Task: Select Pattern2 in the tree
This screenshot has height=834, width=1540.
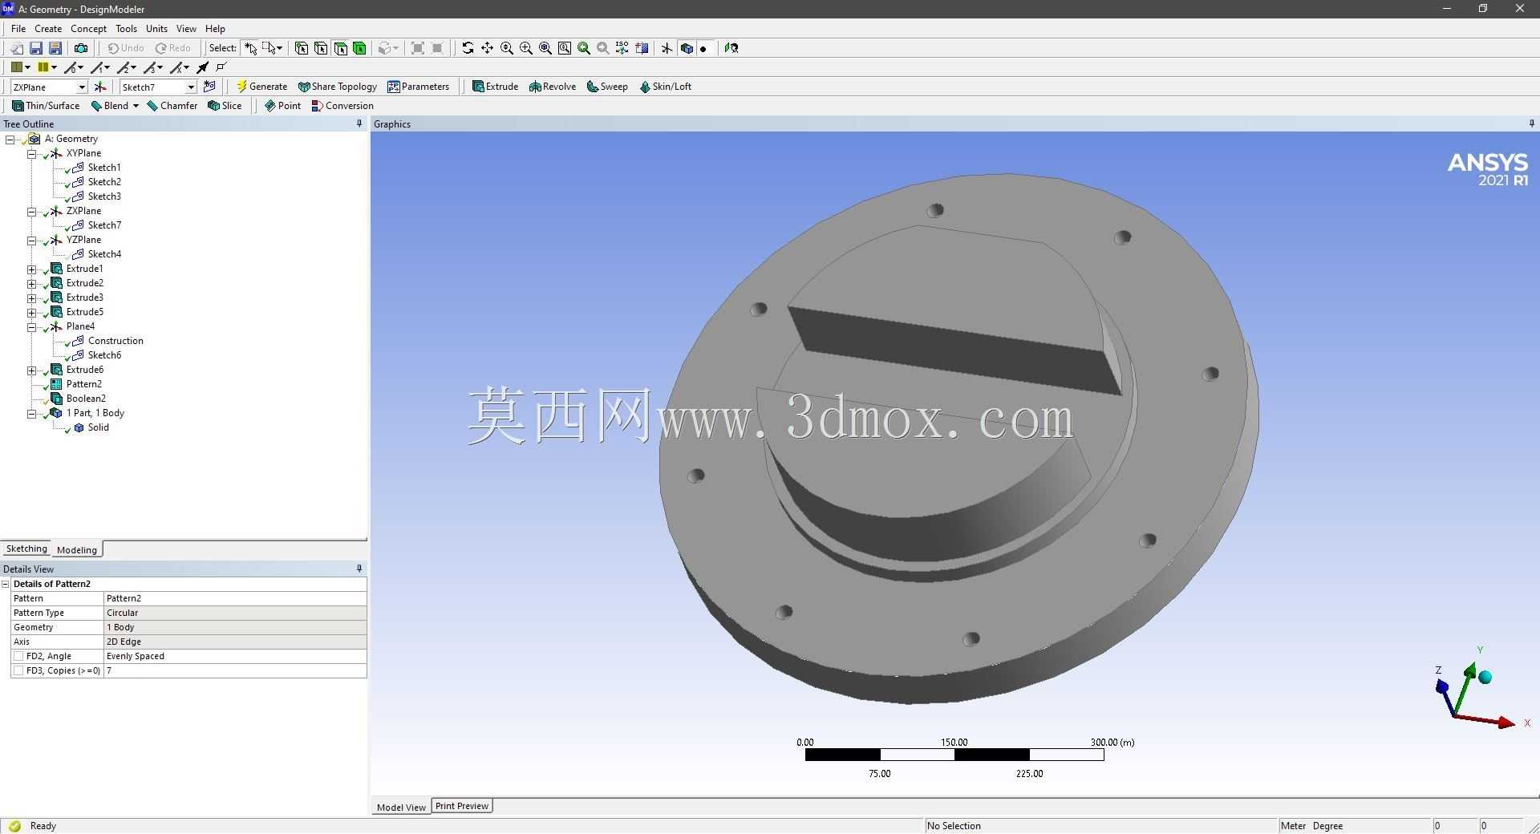Action: 83,384
